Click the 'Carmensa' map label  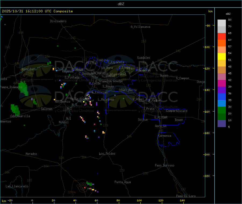point(165,136)
